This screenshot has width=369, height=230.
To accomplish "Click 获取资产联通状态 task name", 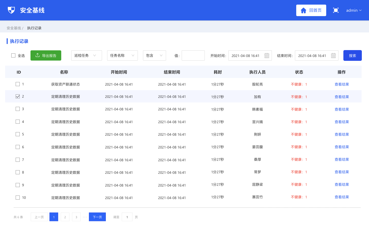I will tap(66, 84).
